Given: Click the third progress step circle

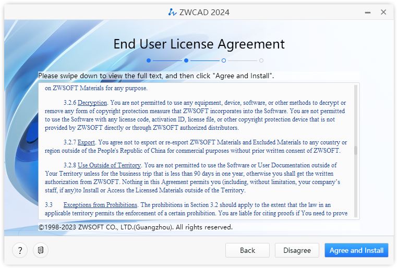Looking at the screenshot, I should 224,60.
